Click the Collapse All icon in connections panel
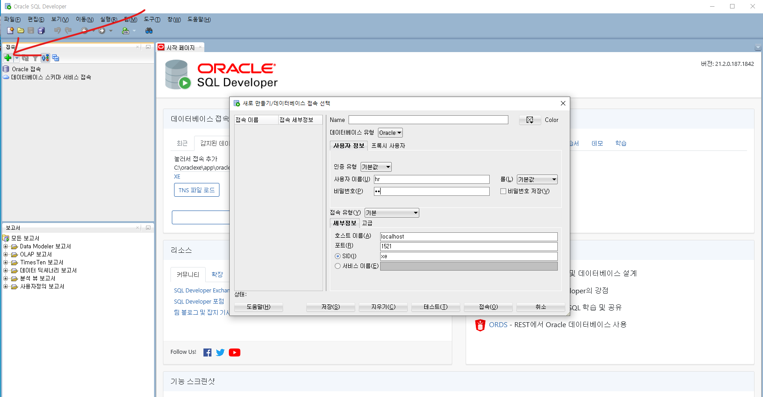This screenshot has height=397, width=763. (56, 58)
